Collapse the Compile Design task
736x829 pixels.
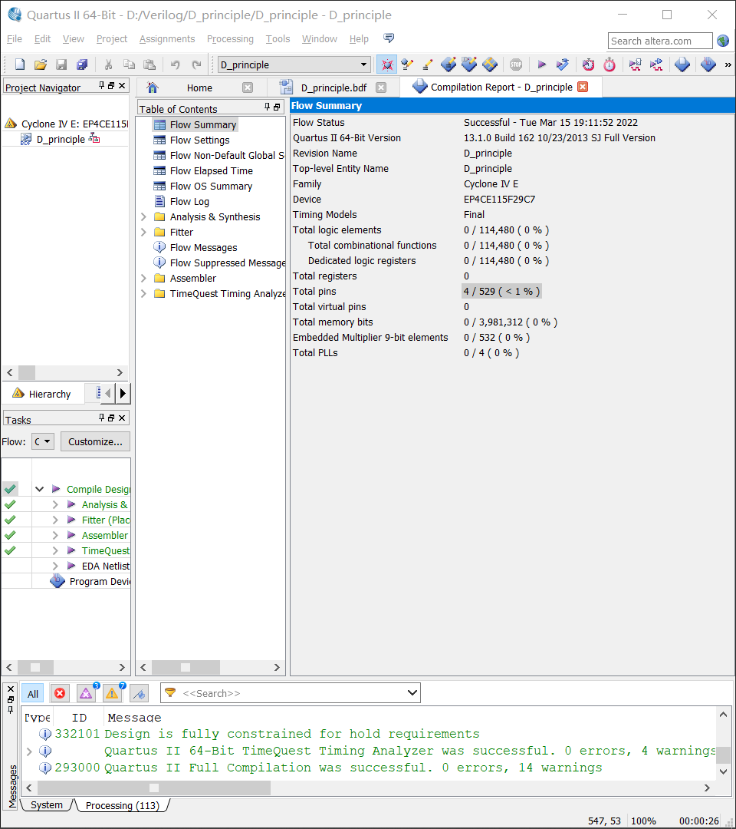[40, 489]
